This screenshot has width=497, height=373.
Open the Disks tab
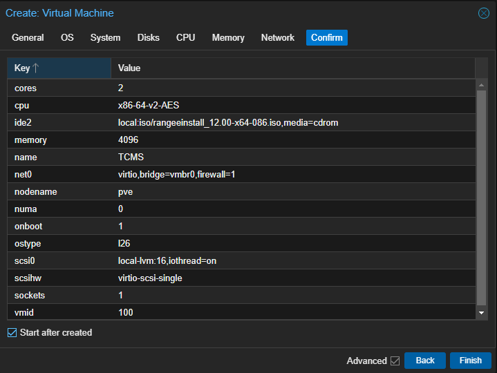click(148, 38)
